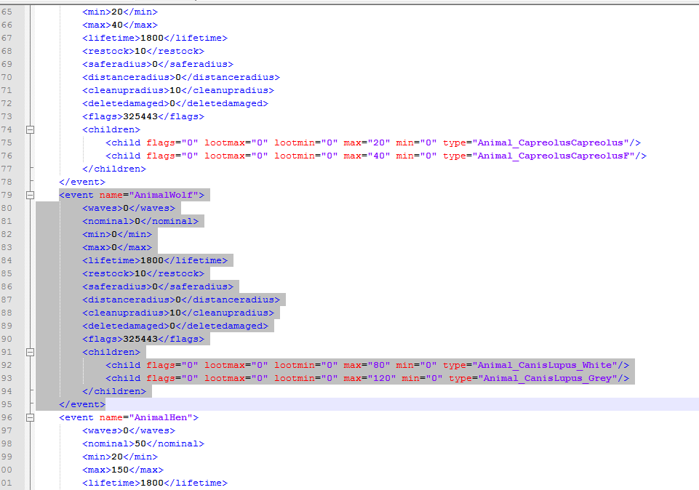Click the <restock>10</restock> text on line 85
The width and height of the screenshot is (699, 490).
143,273
